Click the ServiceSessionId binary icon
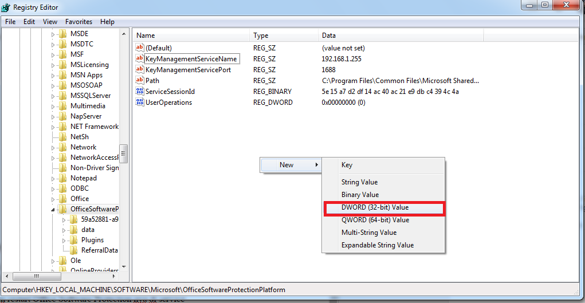The height and width of the screenshot is (303, 585). (140, 92)
